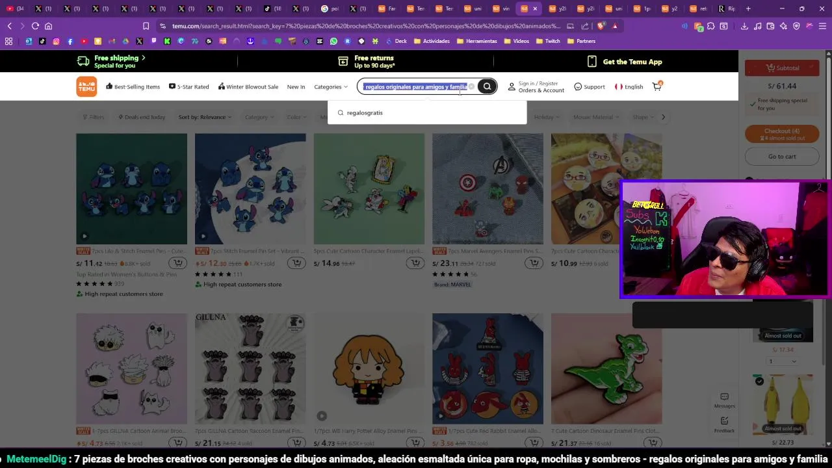Image resolution: width=832 pixels, height=468 pixels.
Task: Open the Lilo & Stitch Enamel Pins thumbnail
Action: 131,188
